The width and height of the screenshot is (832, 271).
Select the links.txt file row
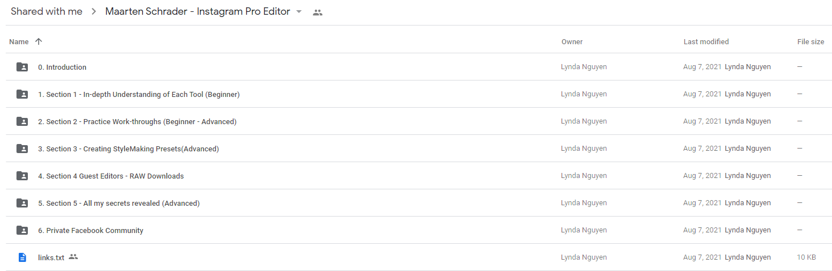tap(419, 257)
